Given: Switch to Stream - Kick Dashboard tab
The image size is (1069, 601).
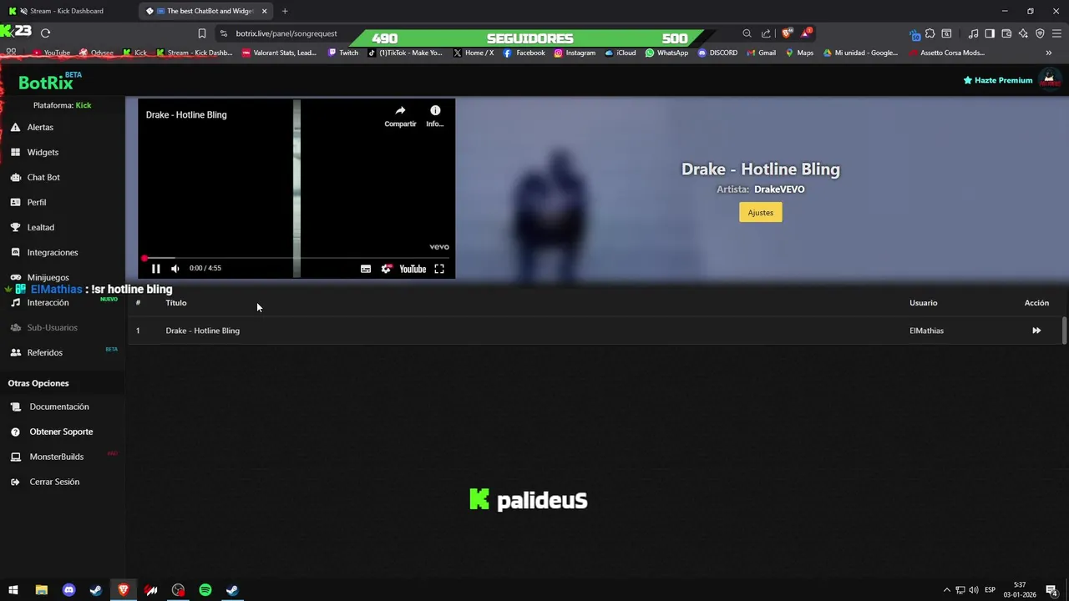Looking at the screenshot, I should click(67, 11).
